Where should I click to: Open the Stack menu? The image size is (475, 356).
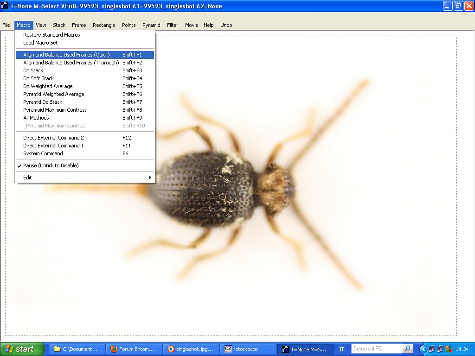(x=59, y=25)
